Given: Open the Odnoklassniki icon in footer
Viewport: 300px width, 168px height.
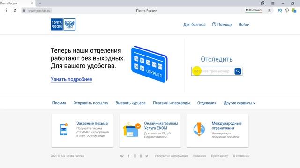Looking at the screenshot, I should (x=141, y=156).
